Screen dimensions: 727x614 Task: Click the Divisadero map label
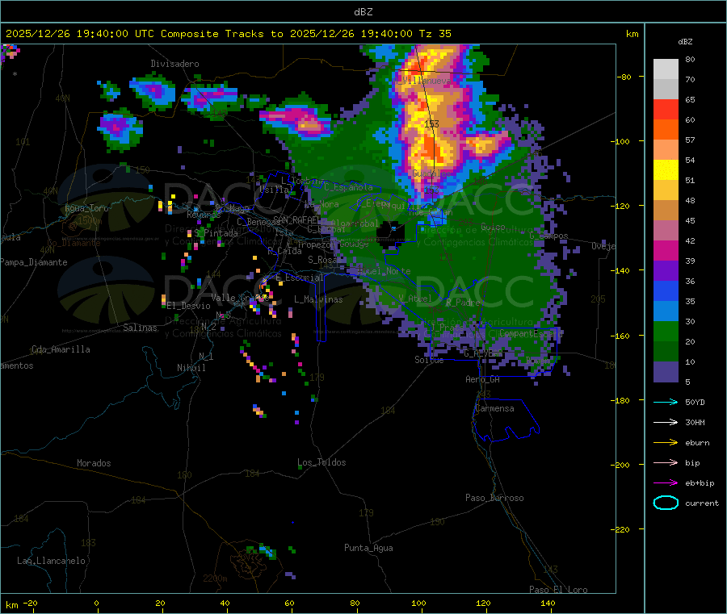174,64
